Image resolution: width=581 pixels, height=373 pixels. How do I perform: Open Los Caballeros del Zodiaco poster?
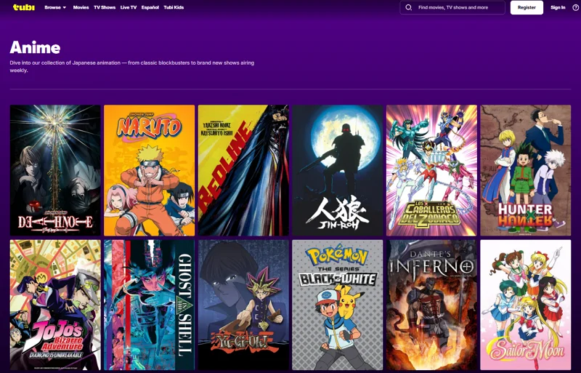(431, 170)
